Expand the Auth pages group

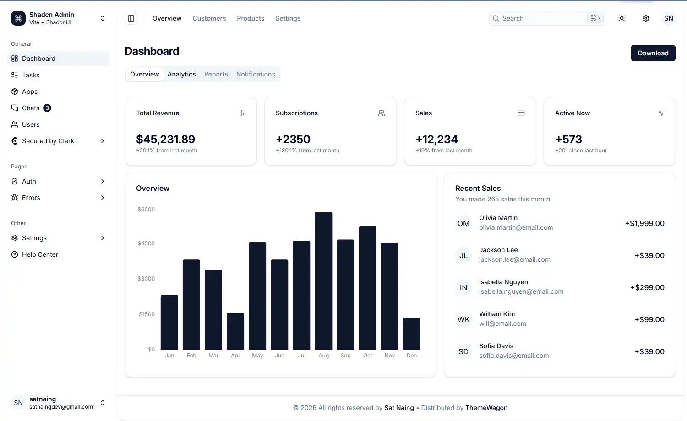tap(59, 181)
